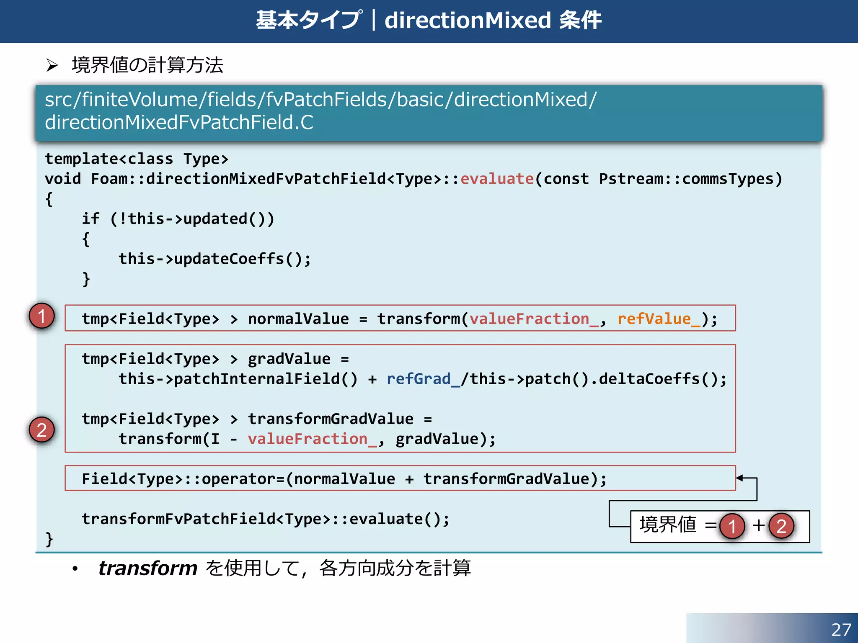Image resolution: width=858 pixels, height=643 pixels.
Task: Click the red evaluate function name
Action: [497, 179]
